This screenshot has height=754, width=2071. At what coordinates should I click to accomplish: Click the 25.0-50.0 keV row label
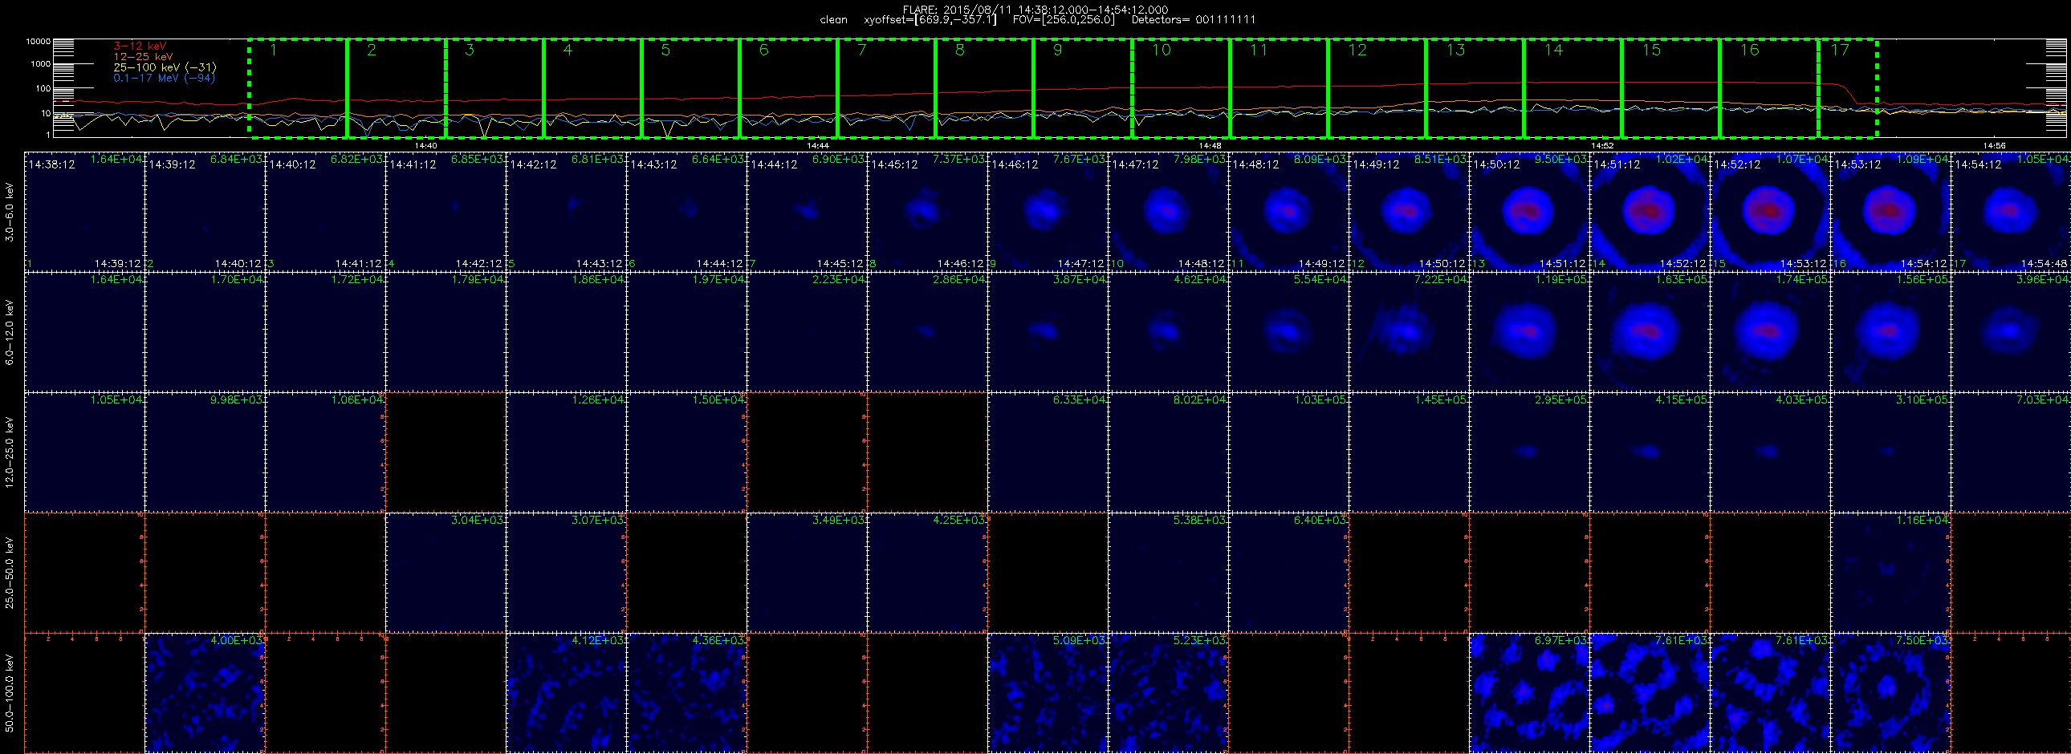pos(10,573)
